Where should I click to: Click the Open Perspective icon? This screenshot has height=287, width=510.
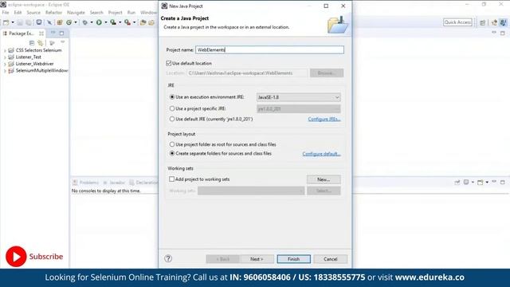483,22
